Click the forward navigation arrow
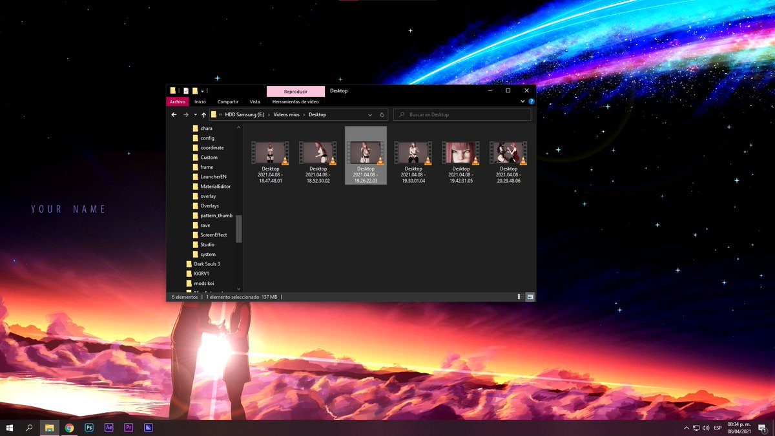This screenshot has width=775, height=436. pos(186,114)
